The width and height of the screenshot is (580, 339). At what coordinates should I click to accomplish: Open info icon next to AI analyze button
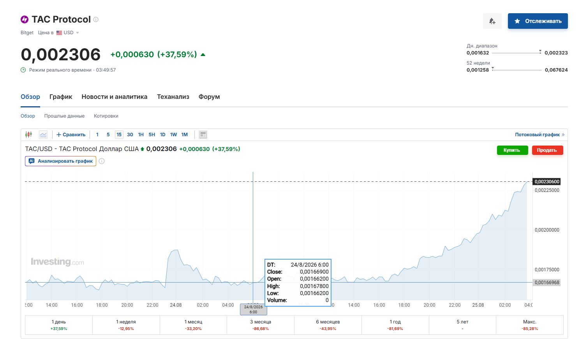102,161
